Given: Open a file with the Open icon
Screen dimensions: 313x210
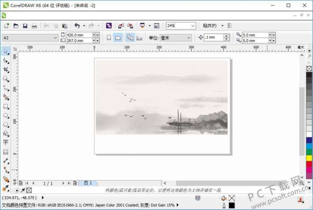Looking at the screenshot, I should [x=16, y=26].
